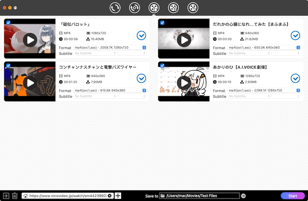Click the 15.40MB file size text
The height and width of the screenshot is (201, 308).
point(98,39)
